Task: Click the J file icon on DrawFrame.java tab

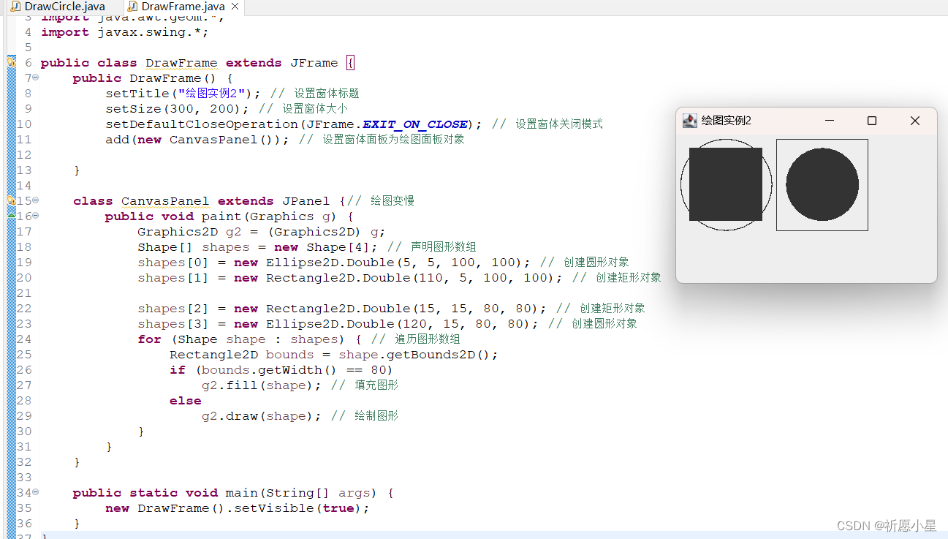Action: click(132, 6)
